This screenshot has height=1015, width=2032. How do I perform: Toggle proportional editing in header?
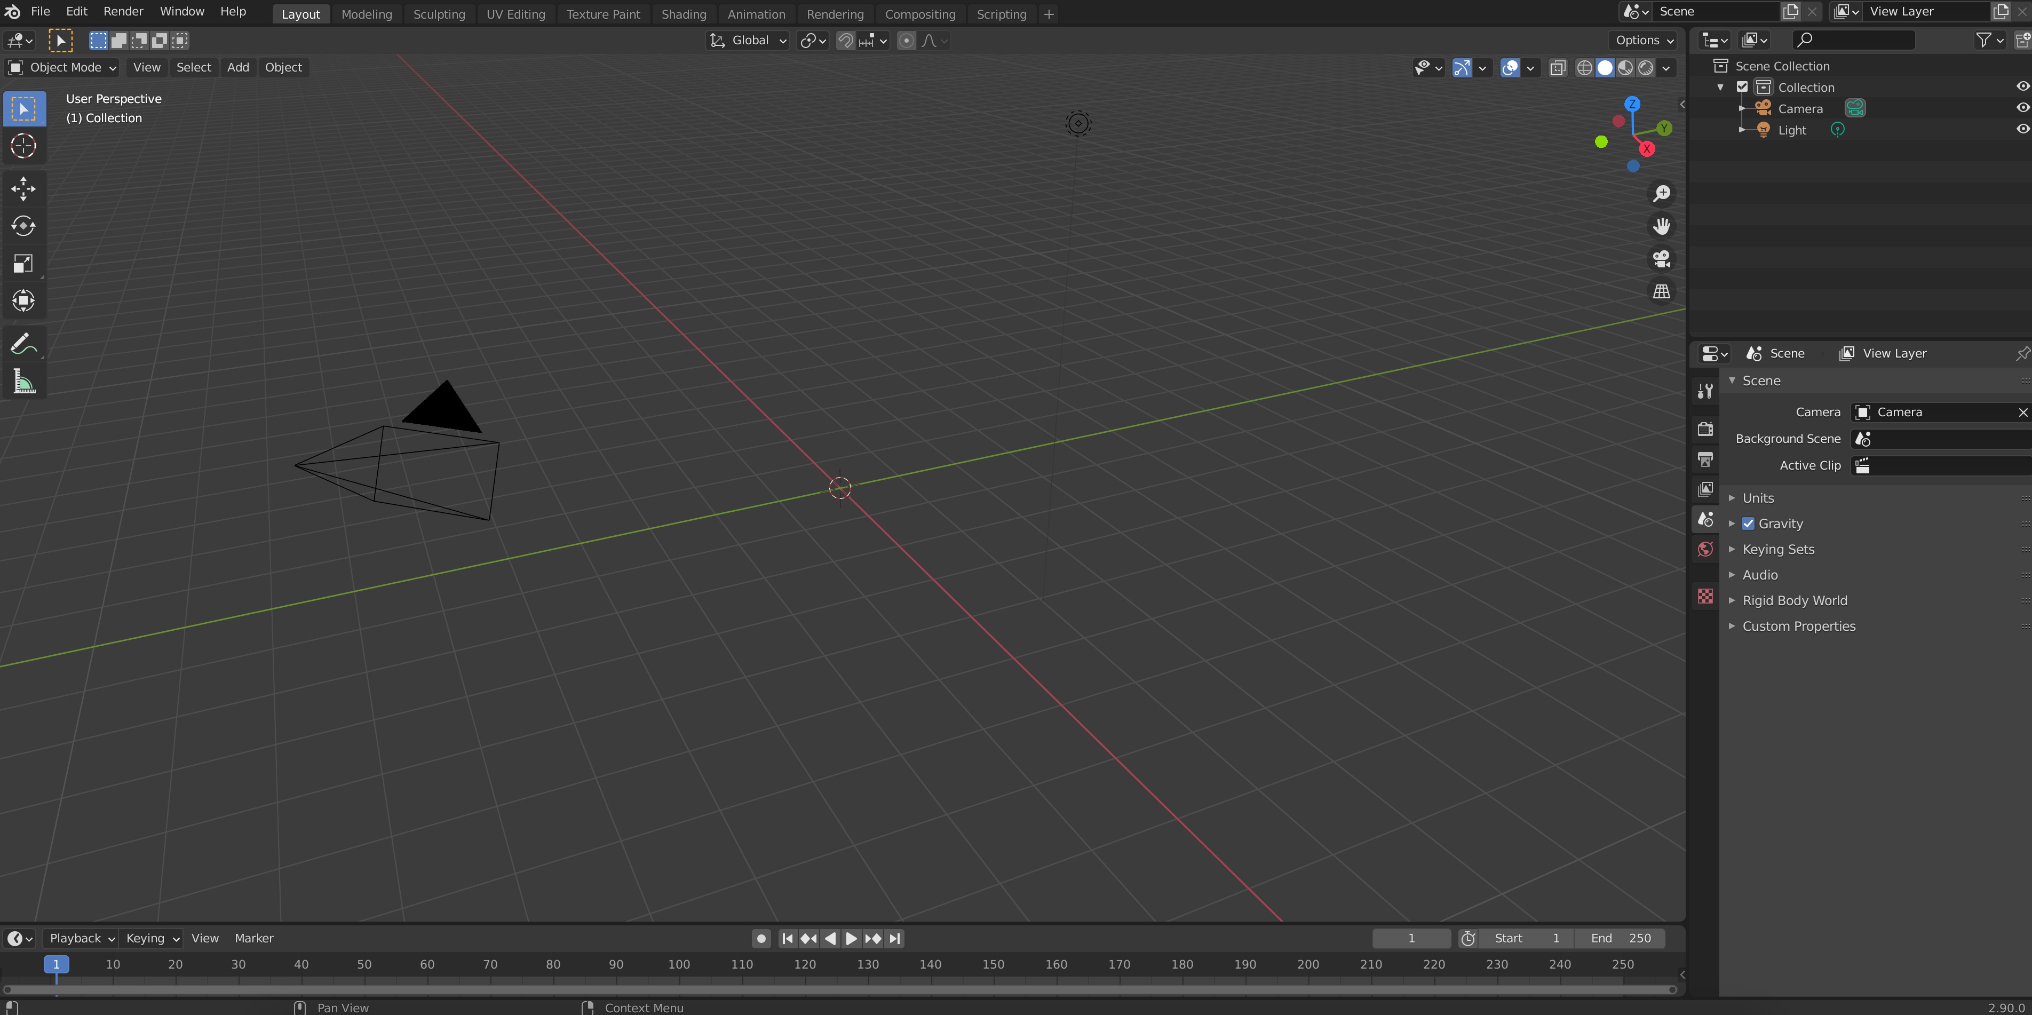(x=907, y=40)
